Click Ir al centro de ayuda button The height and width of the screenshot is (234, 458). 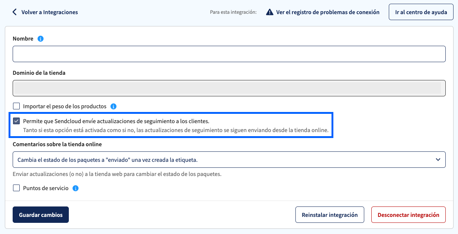click(x=421, y=12)
